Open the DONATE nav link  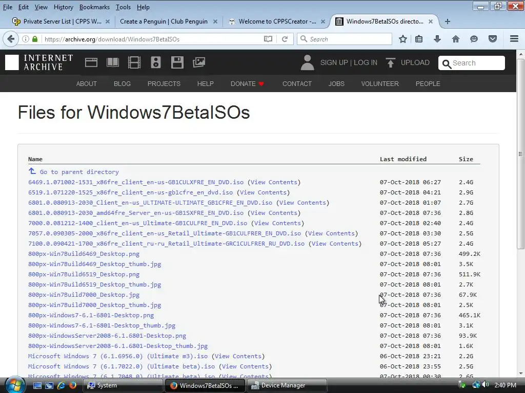point(247,83)
